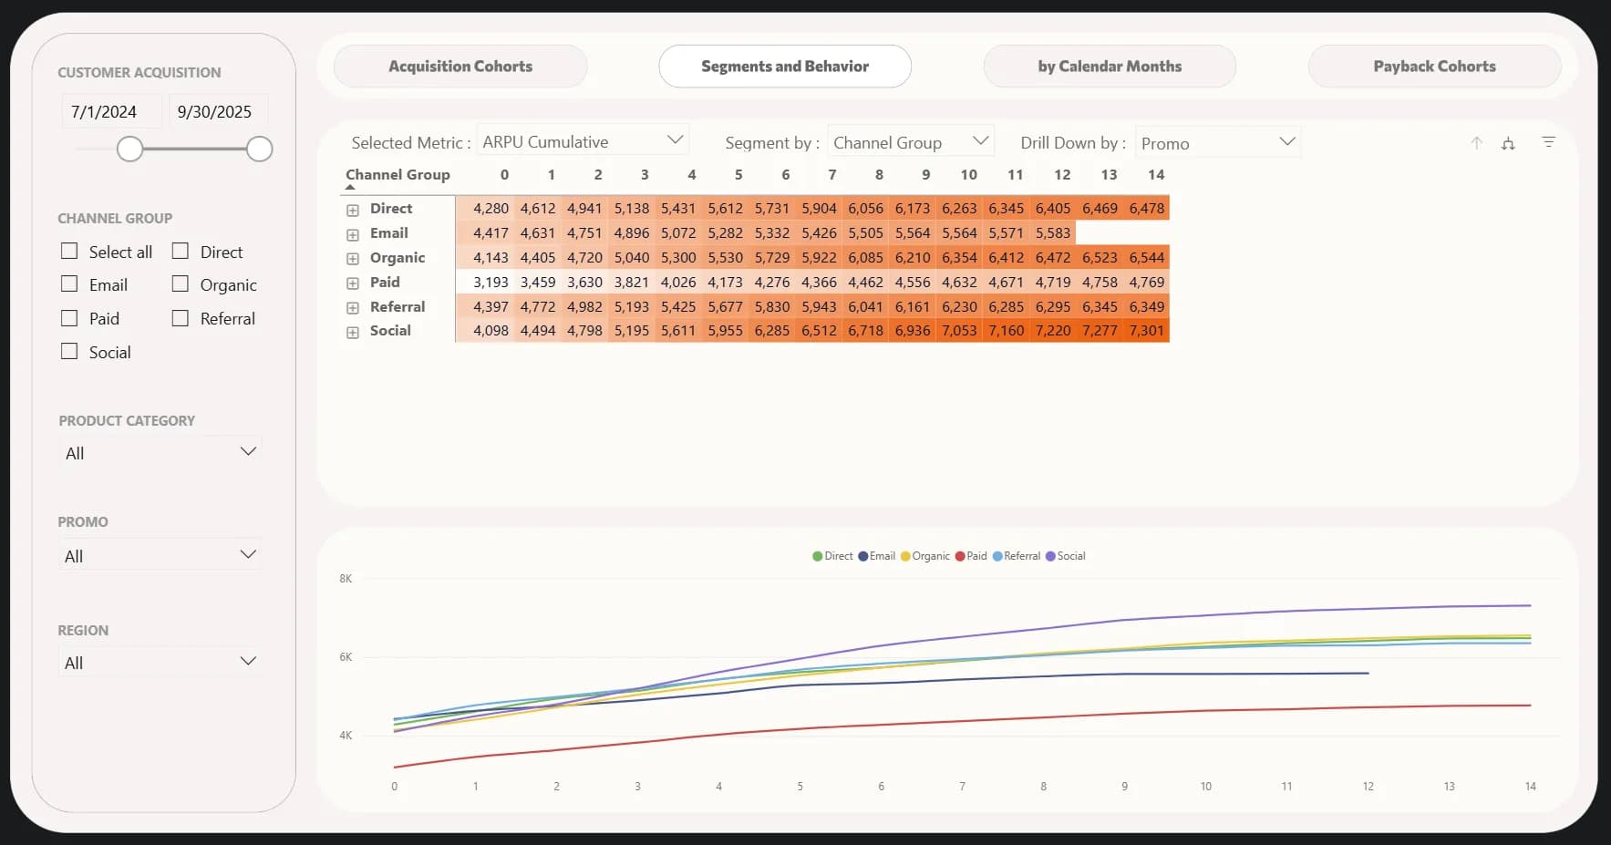1611x845 pixels.
Task: Expand the Direct row in matrix
Action: tap(353, 210)
